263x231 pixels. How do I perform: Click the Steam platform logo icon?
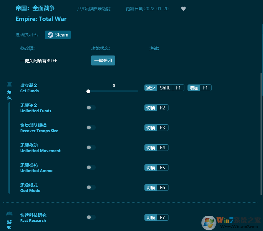[x=50, y=35]
